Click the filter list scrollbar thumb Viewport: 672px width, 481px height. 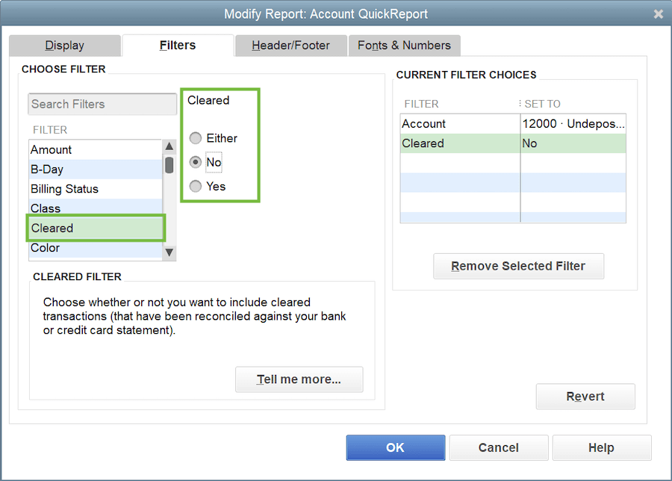click(x=169, y=165)
